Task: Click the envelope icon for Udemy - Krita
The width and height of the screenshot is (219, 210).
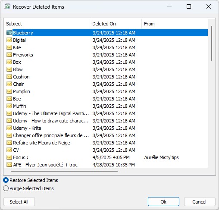Action: 9,128
